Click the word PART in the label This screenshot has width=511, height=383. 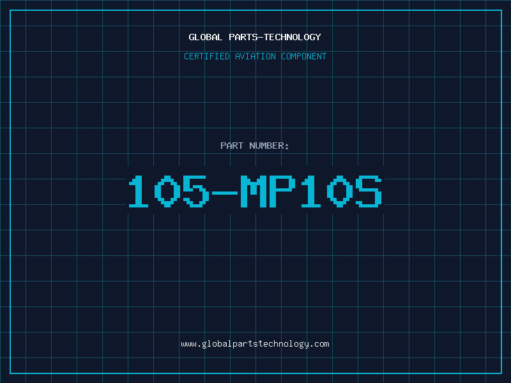(232, 146)
